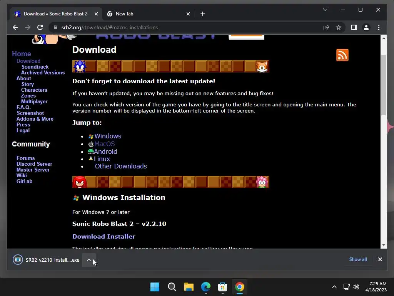Visit the Forums community link
The width and height of the screenshot is (394, 296).
pos(26,158)
